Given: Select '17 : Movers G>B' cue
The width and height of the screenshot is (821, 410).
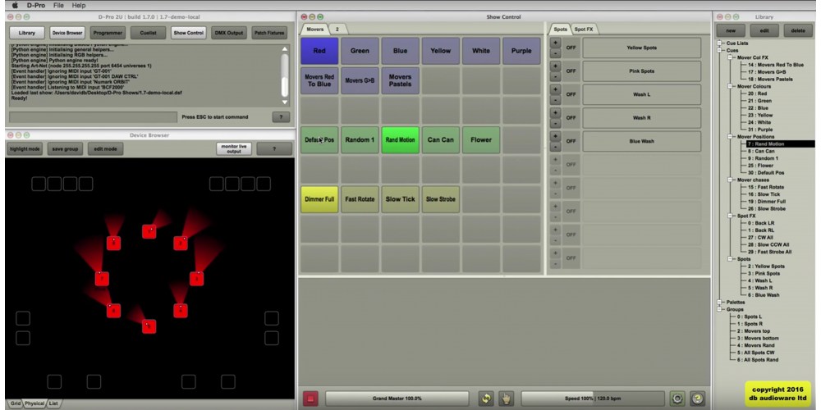Looking at the screenshot, I should 767,72.
